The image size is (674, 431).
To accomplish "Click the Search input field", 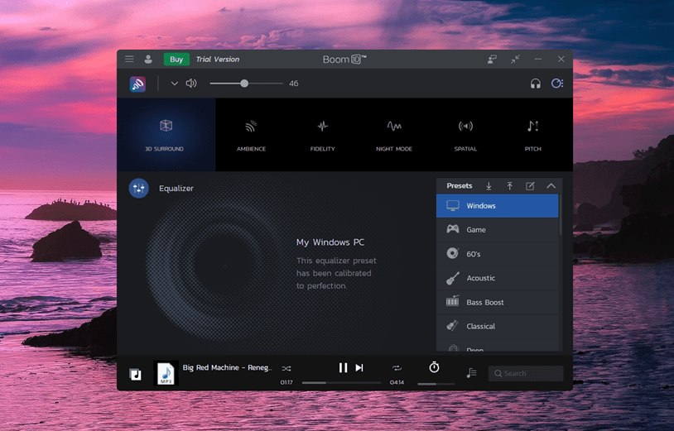I will [x=526, y=373].
